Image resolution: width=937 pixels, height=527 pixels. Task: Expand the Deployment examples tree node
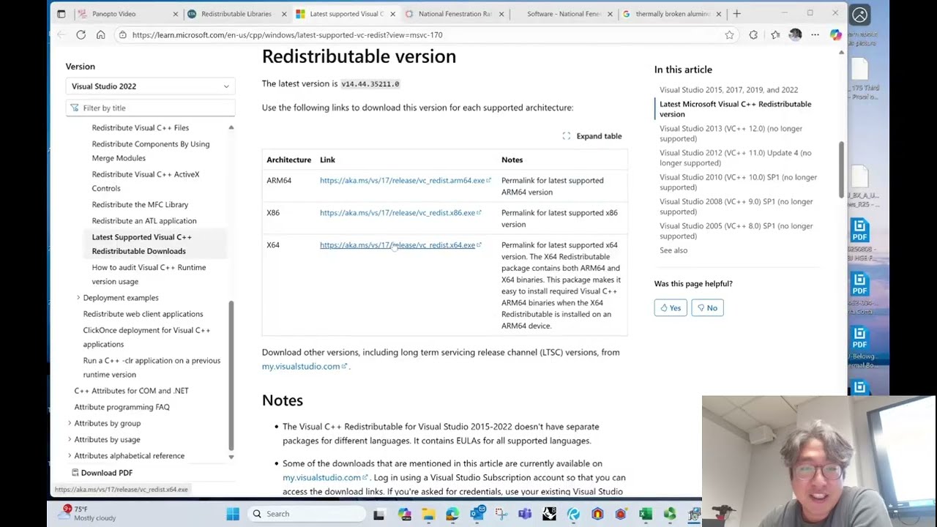click(78, 298)
